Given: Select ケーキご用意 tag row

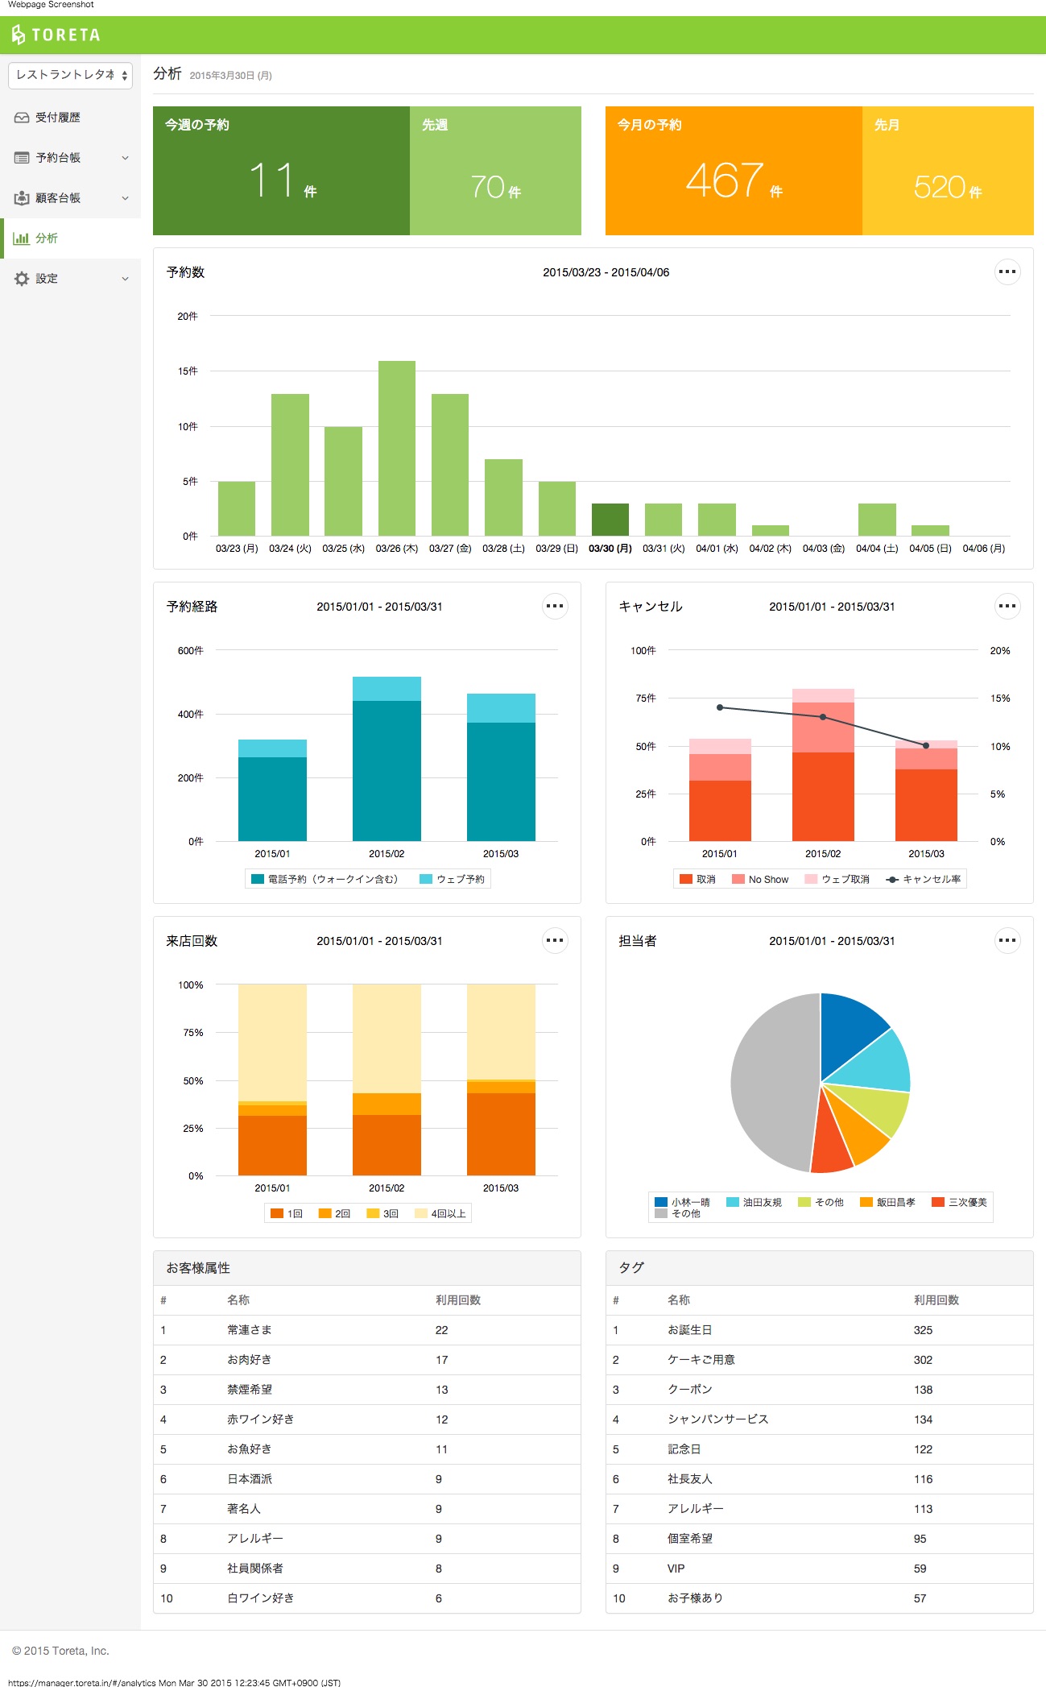Looking at the screenshot, I should point(820,1360).
